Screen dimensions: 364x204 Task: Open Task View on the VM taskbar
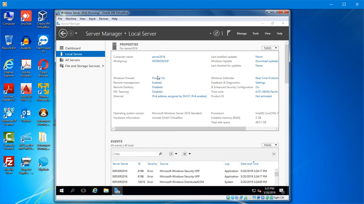coord(83,191)
